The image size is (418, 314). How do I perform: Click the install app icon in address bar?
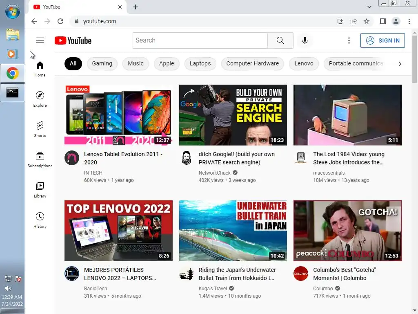[340, 21]
